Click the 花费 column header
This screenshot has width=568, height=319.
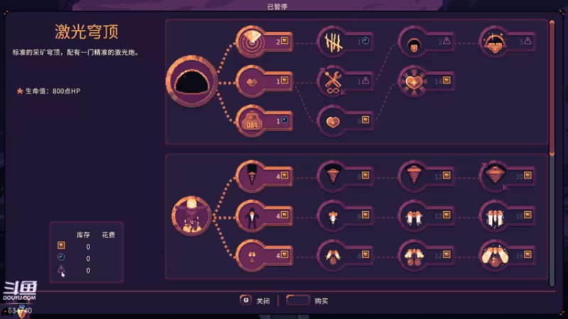(109, 235)
